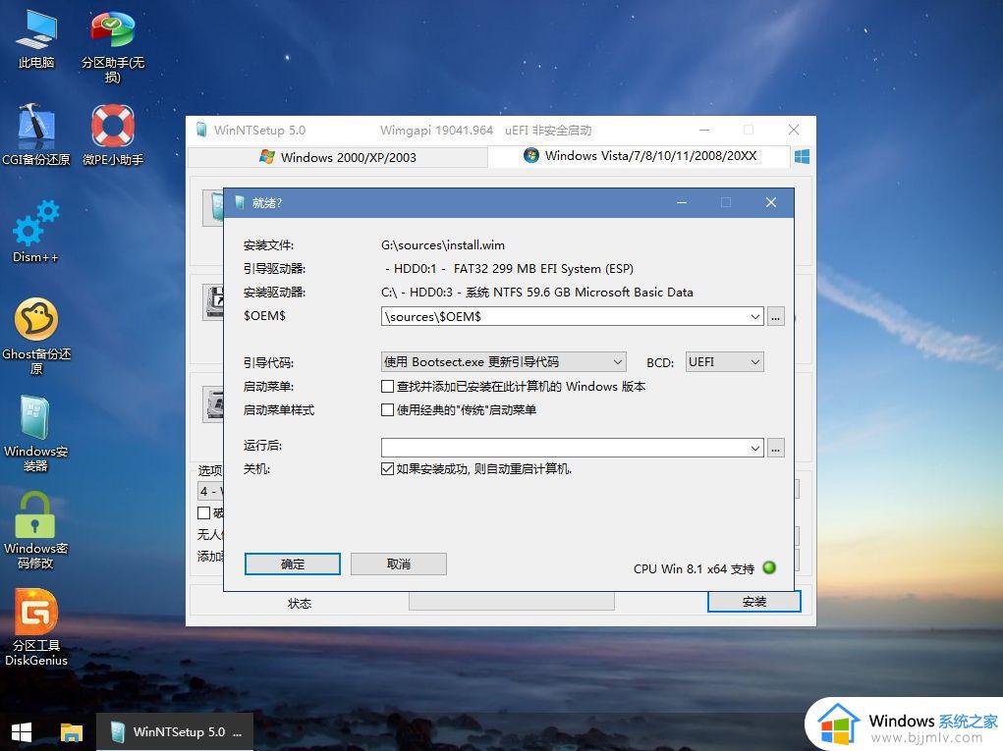This screenshot has width=1003, height=751.
Task: Switch to Windows Vista/7/8/10/11/2008/20XX tab
Action: [x=640, y=156]
